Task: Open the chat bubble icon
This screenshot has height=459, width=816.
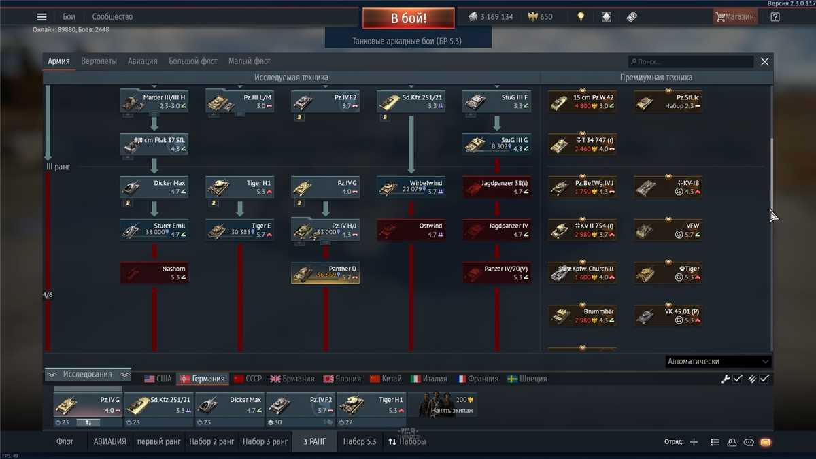Action: tap(749, 442)
